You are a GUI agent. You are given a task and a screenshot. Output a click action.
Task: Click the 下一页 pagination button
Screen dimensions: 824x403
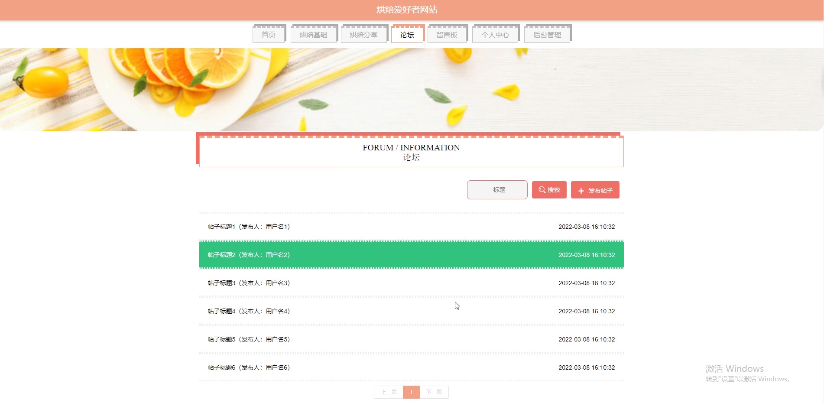click(x=434, y=392)
